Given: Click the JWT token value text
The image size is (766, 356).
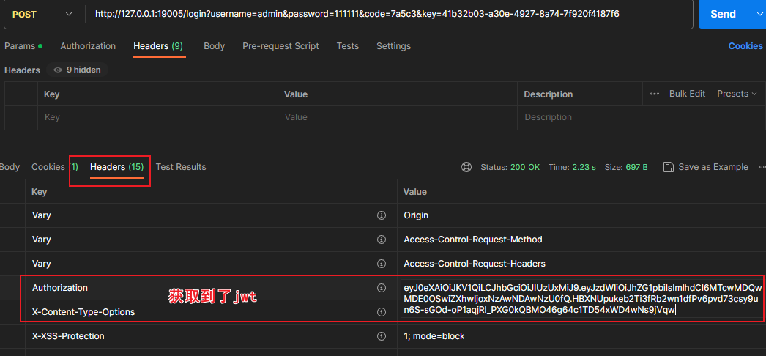Looking at the screenshot, I should pos(582,298).
